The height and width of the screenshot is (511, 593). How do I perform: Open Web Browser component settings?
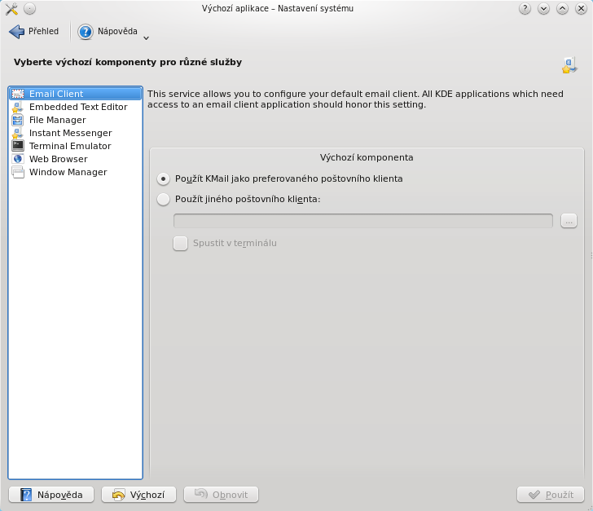pyautogui.click(x=59, y=159)
